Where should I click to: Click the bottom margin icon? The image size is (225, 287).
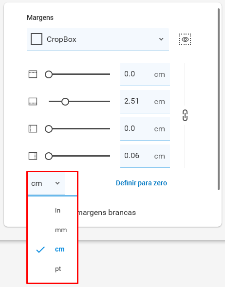[33, 102]
